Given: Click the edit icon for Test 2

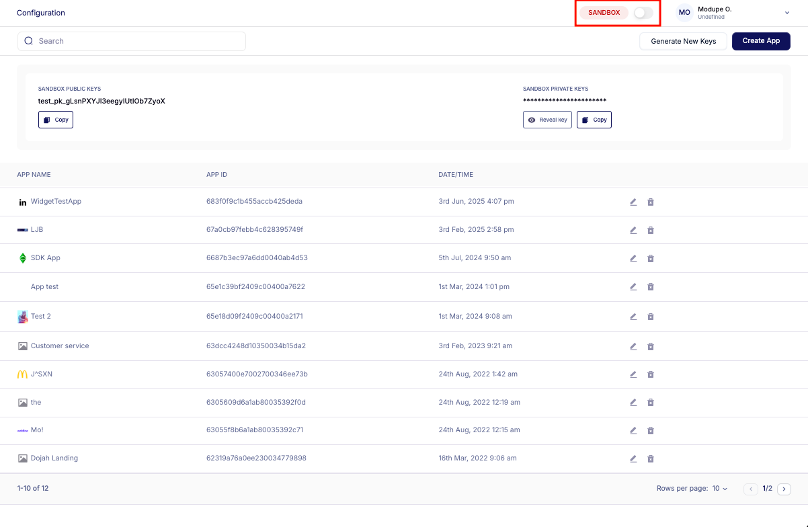Looking at the screenshot, I should click(x=633, y=317).
